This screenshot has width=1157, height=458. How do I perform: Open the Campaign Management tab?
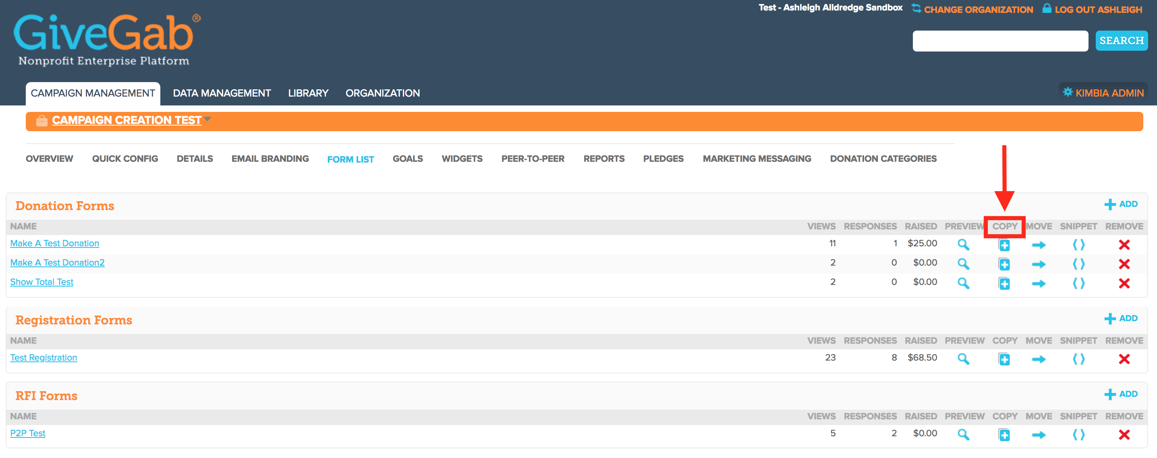tap(93, 93)
